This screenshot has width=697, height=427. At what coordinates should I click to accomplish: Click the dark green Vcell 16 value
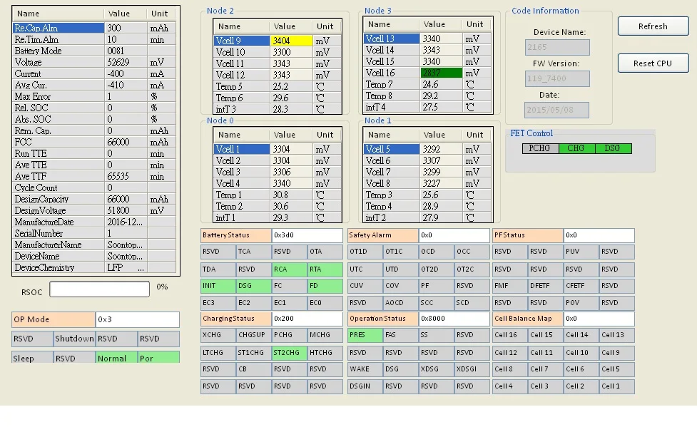click(x=440, y=73)
